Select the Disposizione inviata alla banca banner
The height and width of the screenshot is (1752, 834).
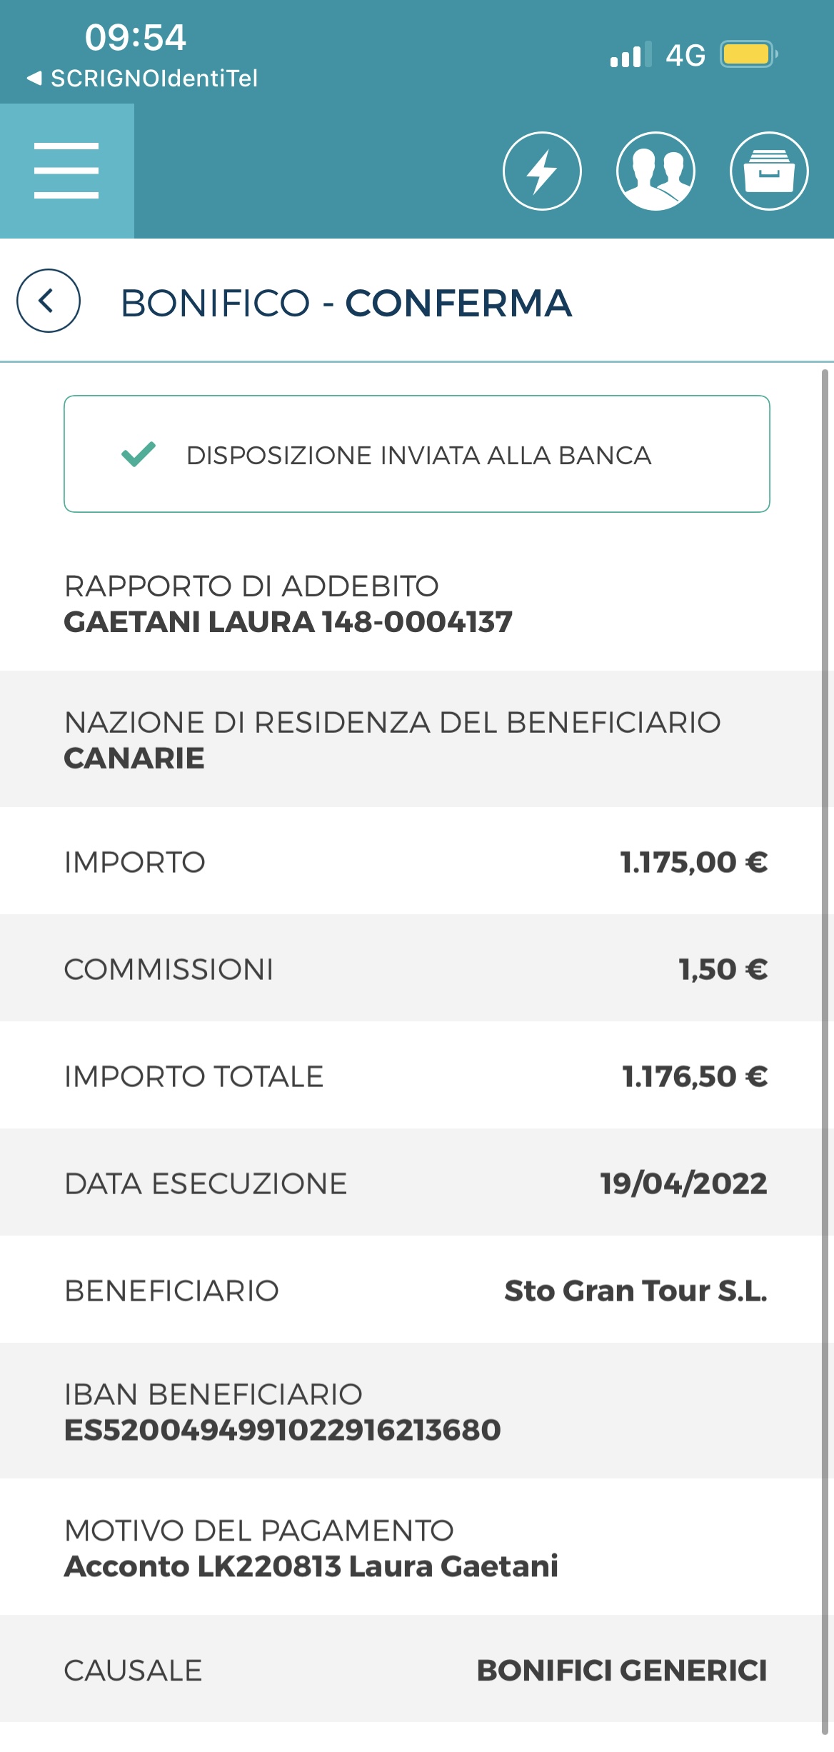417,454
